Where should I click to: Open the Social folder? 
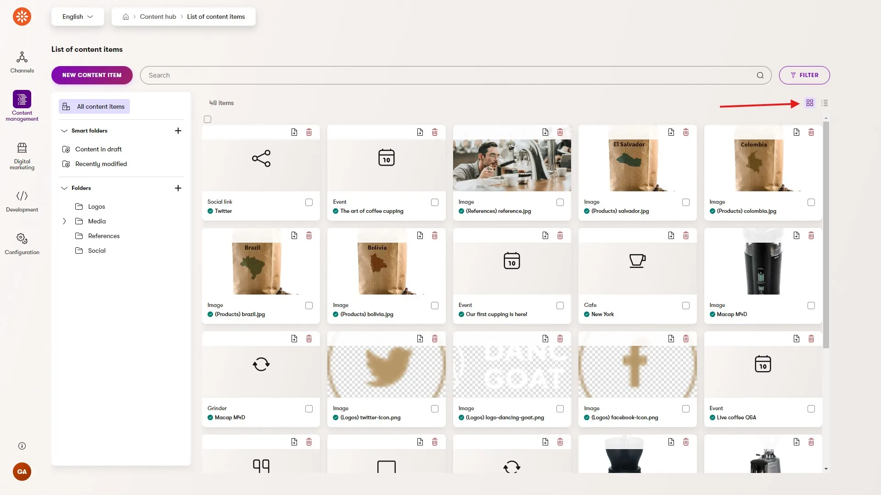tap(90, 250)
